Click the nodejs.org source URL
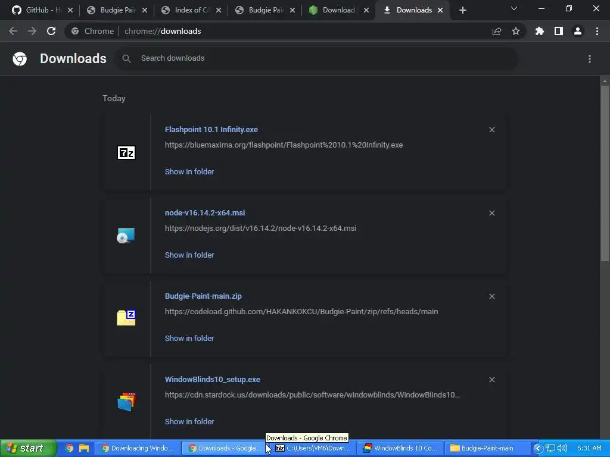The image size is (610, 457). coord(261,228)
